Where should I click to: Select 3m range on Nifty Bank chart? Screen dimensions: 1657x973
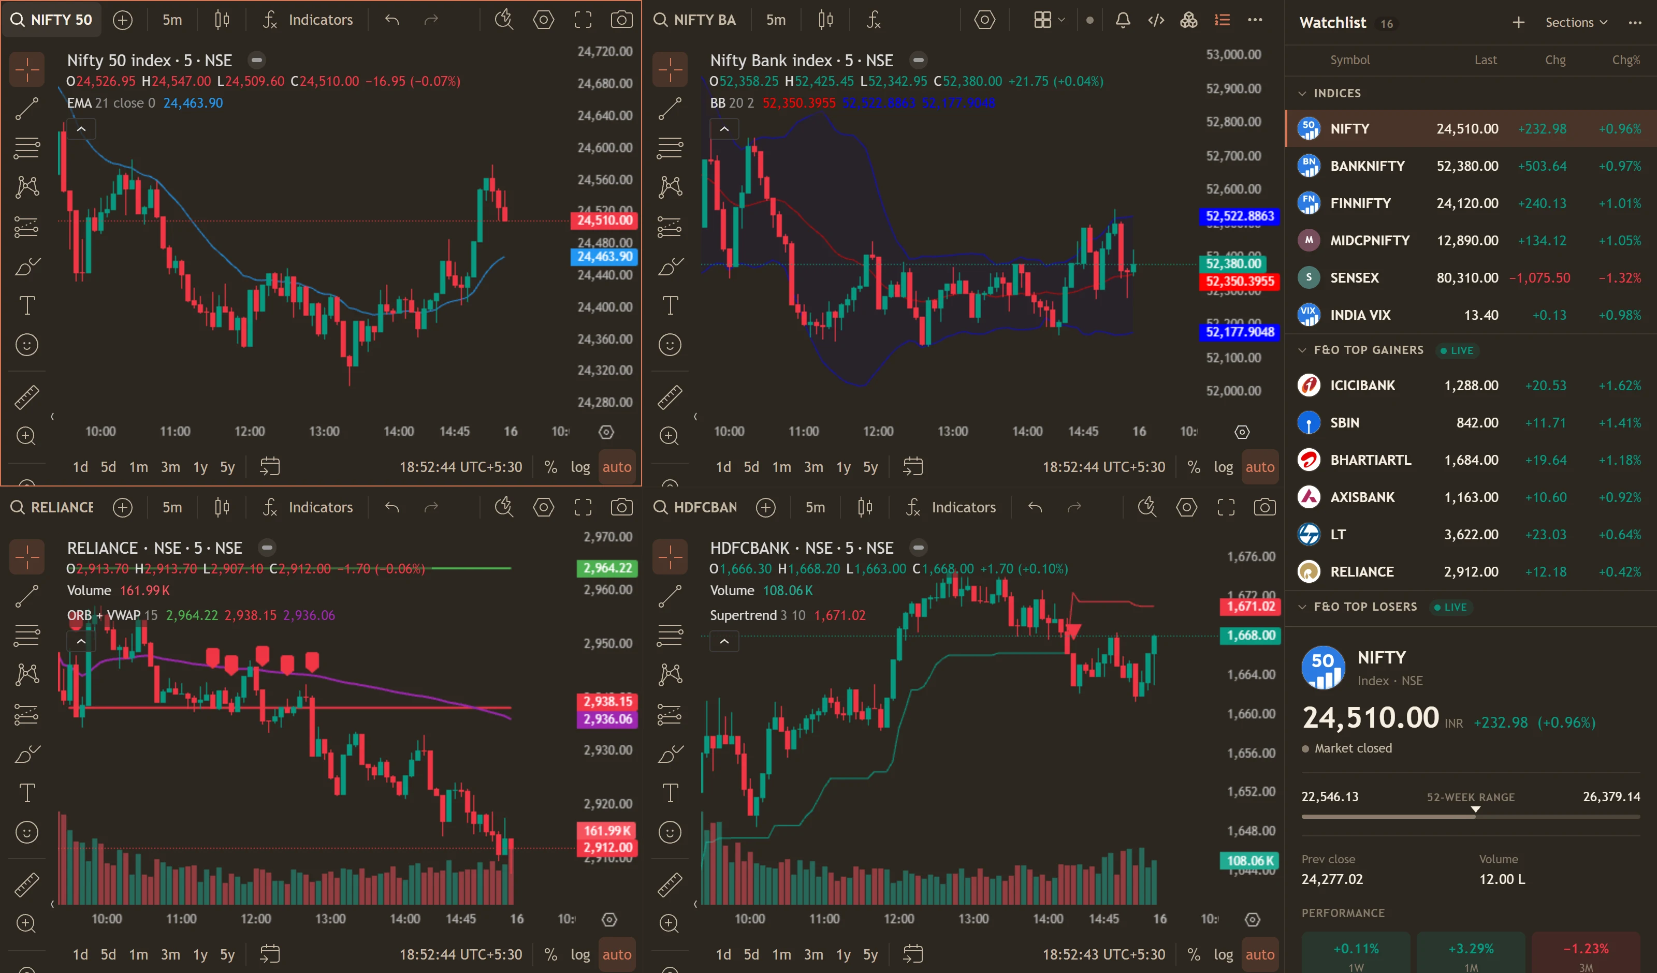coord(813,467)
